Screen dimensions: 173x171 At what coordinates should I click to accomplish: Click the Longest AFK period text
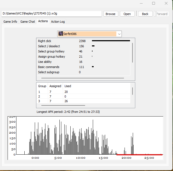68,112
